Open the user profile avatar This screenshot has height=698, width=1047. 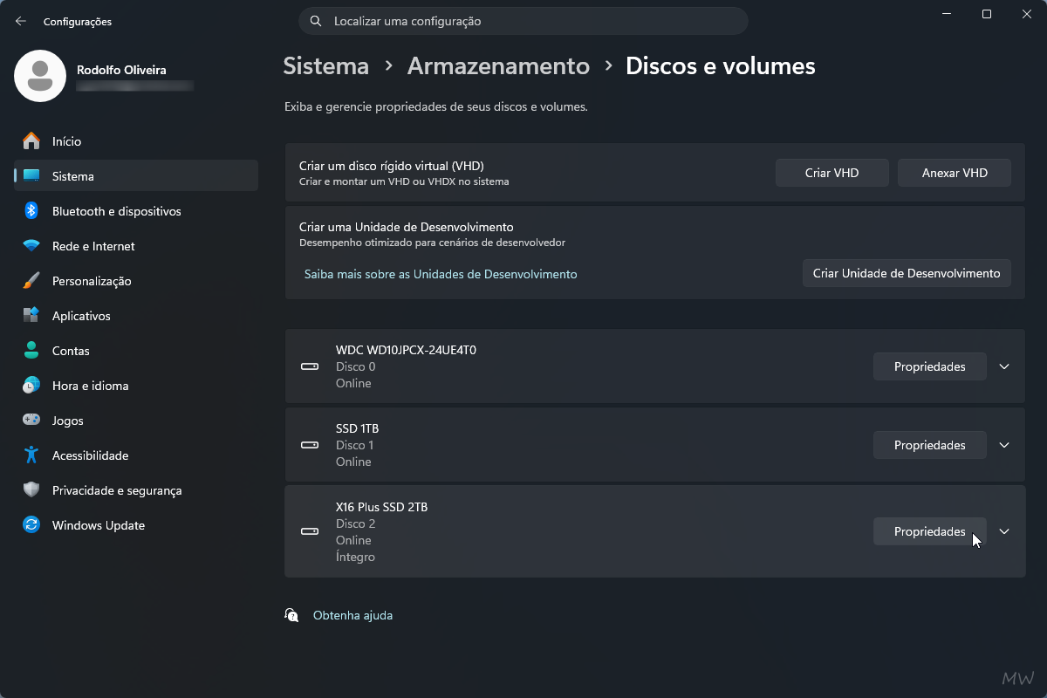point(40,76)
